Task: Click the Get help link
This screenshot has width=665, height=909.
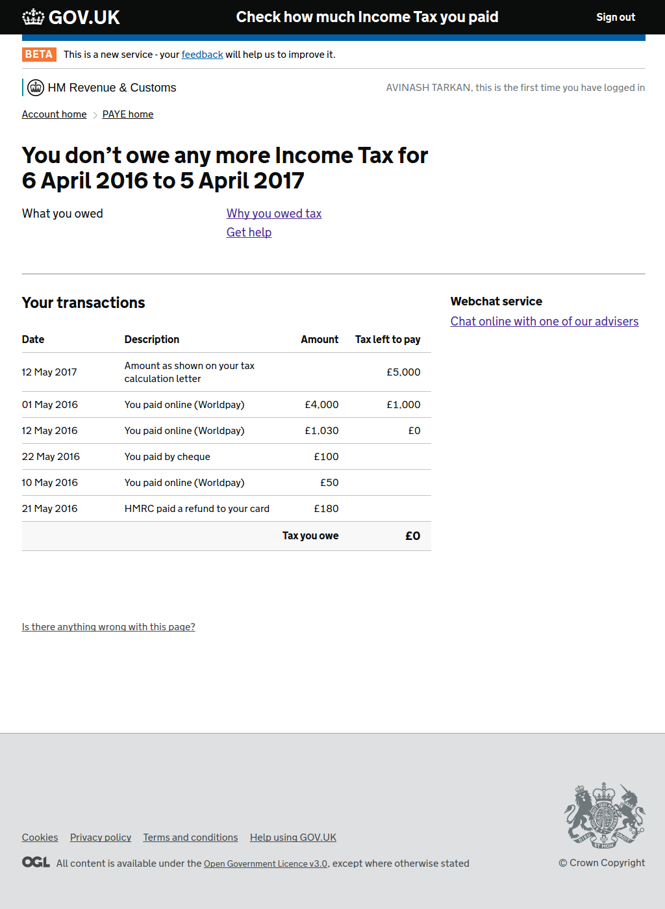Action: [249, 233]
